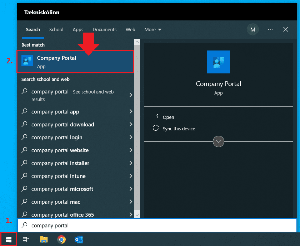This screenshot has height=246, width=300.
Task: Switch to the Documents search tab
Action: [104, 30]
